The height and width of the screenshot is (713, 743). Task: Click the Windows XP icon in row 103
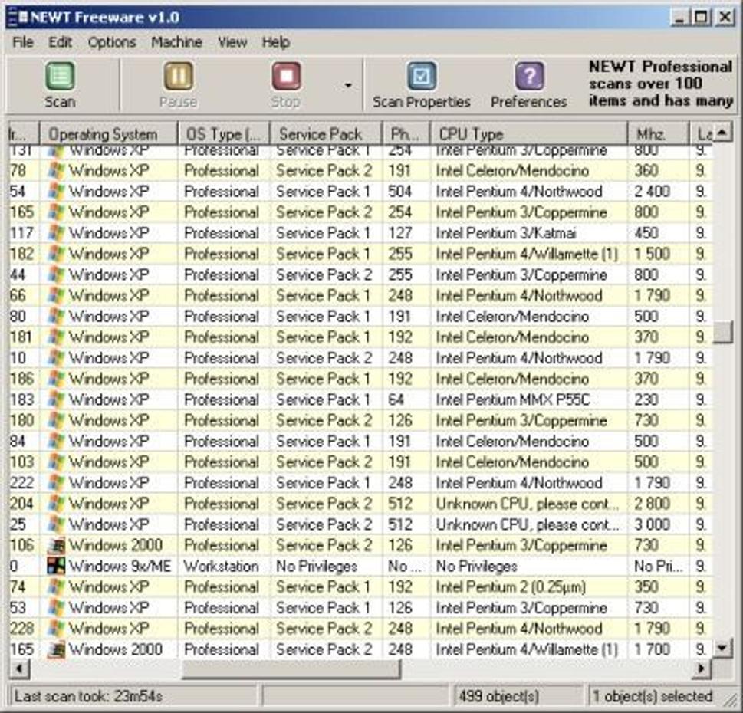[x=57, y=463]
